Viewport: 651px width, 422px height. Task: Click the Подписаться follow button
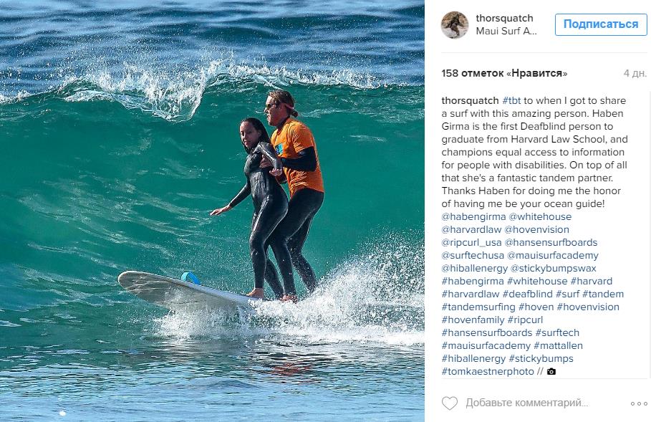click(601, 24)
